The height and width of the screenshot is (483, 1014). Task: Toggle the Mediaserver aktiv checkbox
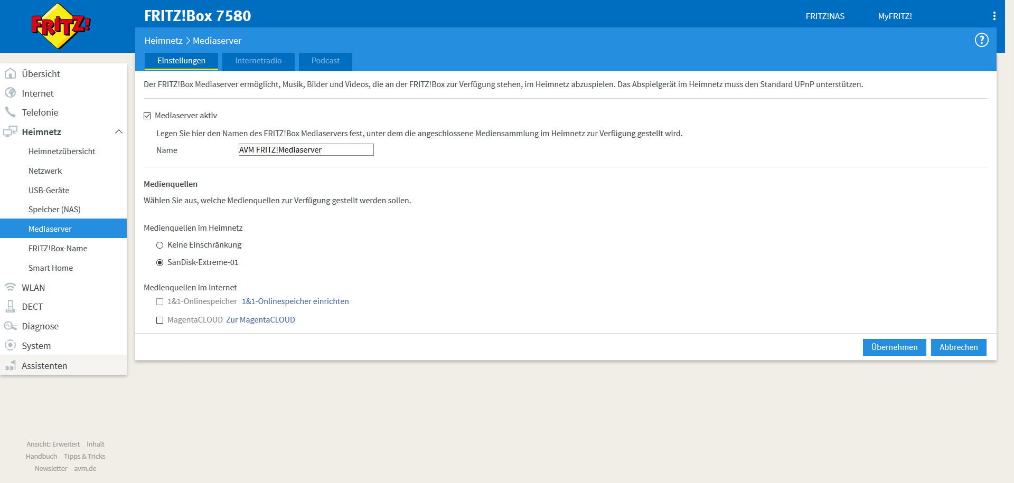click(x=147, y=116)
